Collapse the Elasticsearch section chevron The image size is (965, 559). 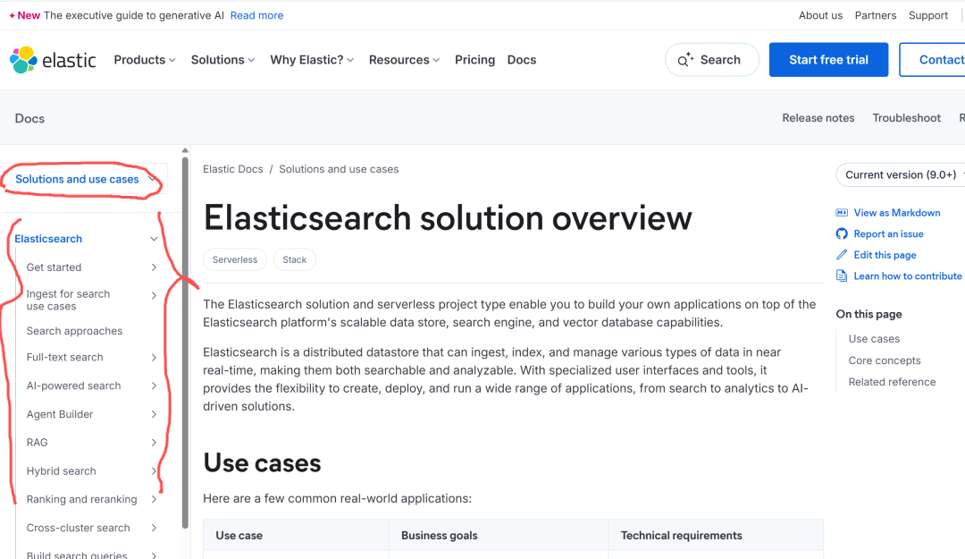point(154,239)
